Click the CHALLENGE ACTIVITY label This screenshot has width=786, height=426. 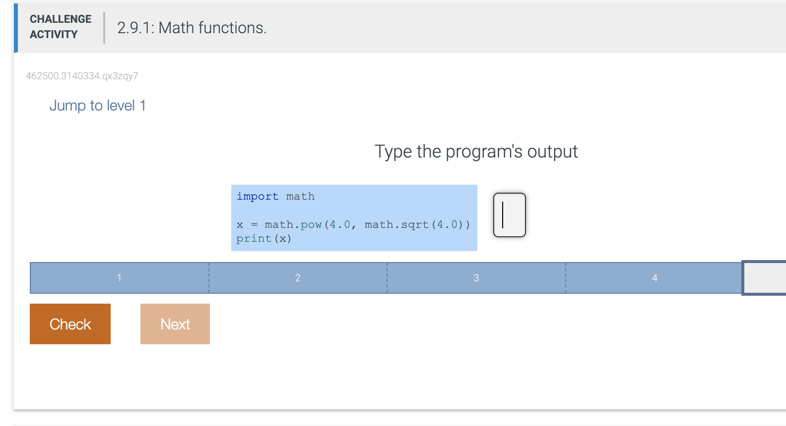tap(60, 26)
